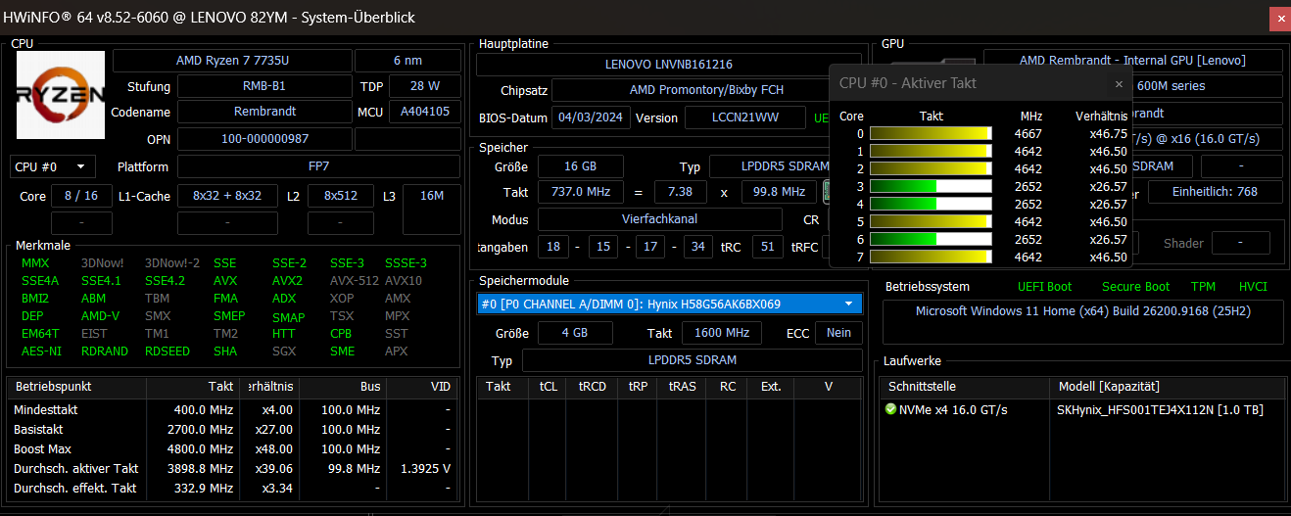Click the module Takt 1600 MHz field
The image size is (1291, 516).
721,333
